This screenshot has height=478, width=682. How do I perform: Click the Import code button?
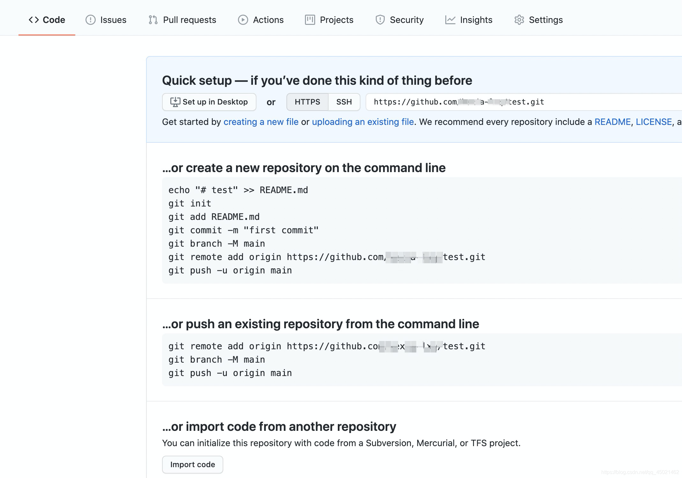[193, 465]
